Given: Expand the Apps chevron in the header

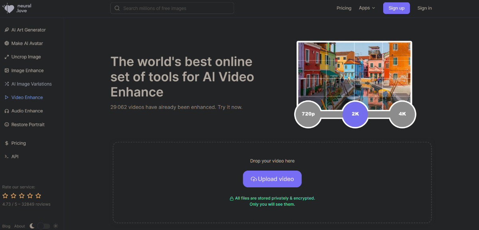Looking at the screenshot, I should [374, 8].
